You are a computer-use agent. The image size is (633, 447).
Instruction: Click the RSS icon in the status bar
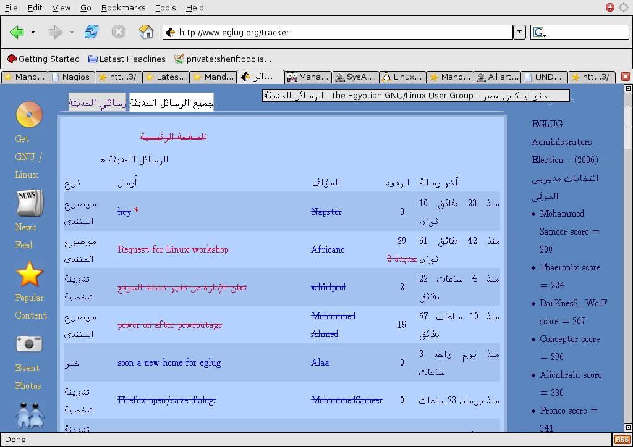tap(623, 439)
